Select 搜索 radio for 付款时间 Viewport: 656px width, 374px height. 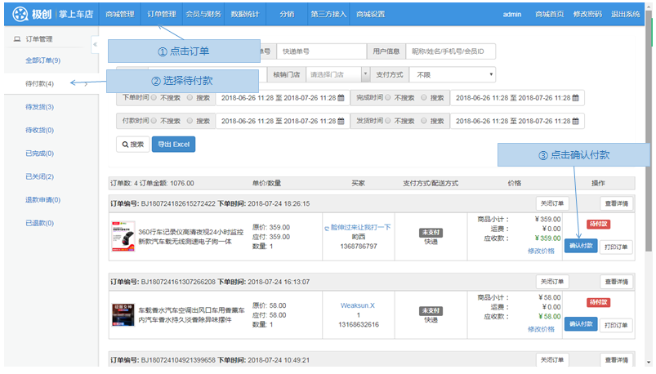[x=190, y=121]
